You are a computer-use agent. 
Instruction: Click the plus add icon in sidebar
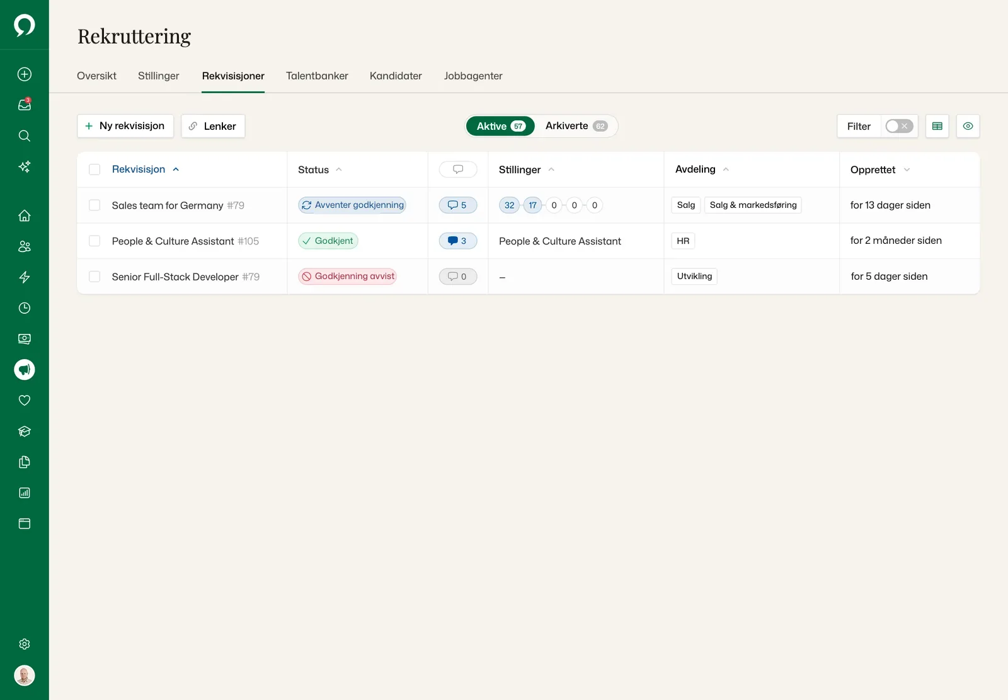(25, 74)
